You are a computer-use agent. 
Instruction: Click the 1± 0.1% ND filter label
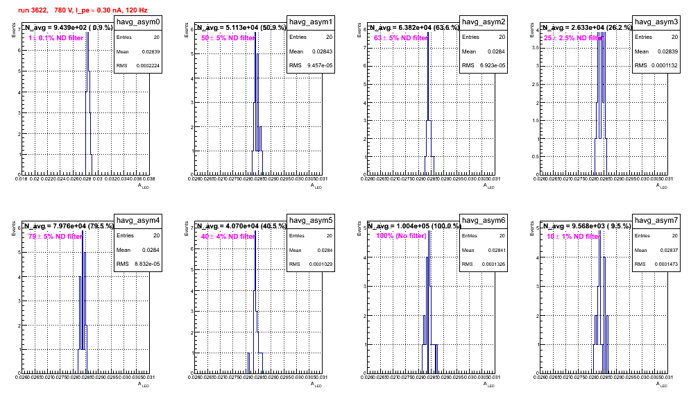(x=56, y=38)
